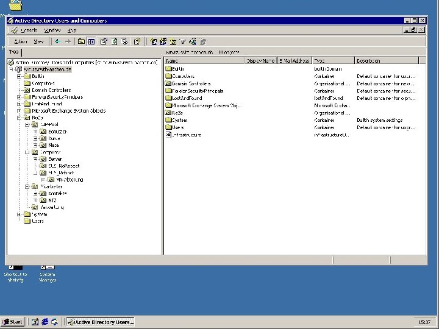The image size is (439, 329).
Task: Click the Refresh toolbar icon
Action: 114,41
